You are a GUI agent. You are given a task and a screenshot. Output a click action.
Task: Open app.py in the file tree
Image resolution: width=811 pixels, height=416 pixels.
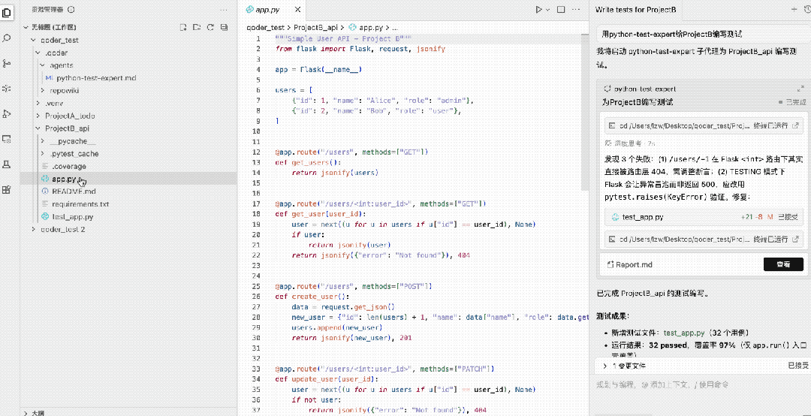64,179
